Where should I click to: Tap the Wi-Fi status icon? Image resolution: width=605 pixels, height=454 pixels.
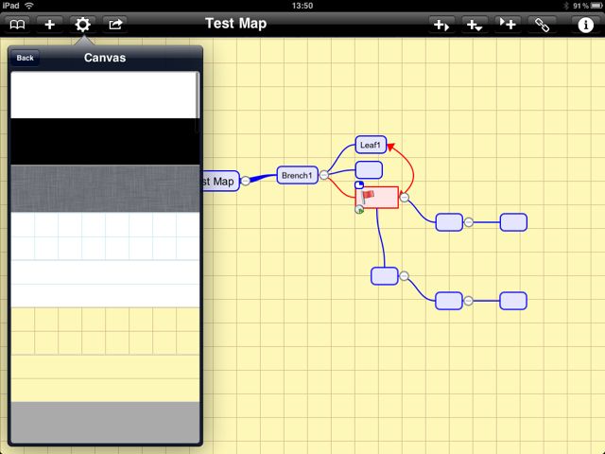tap(29, 6)
